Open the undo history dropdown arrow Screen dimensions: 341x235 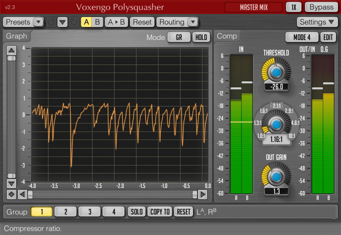[x=62, y=22]
